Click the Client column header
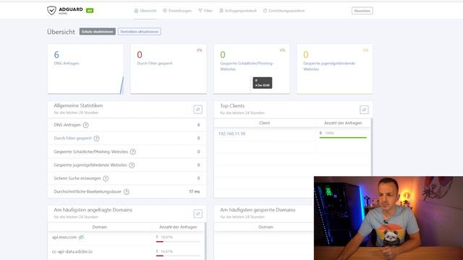Viewport: 463px width, 260px height. [x=264, y=123]
